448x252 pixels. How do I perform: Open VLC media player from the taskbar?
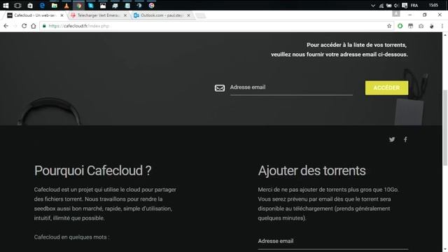point(66,5)
